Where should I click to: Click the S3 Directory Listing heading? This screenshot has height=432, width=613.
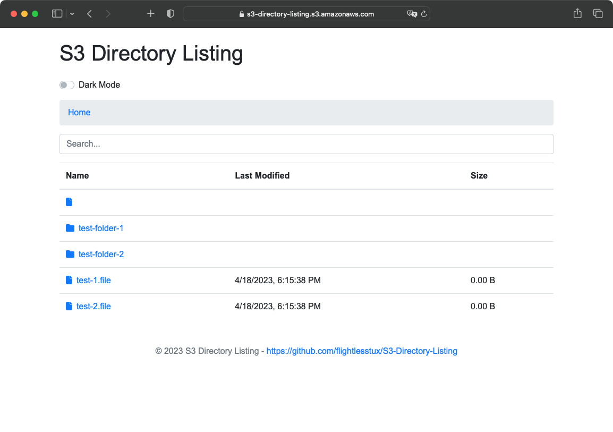click(x=151, y=54)
